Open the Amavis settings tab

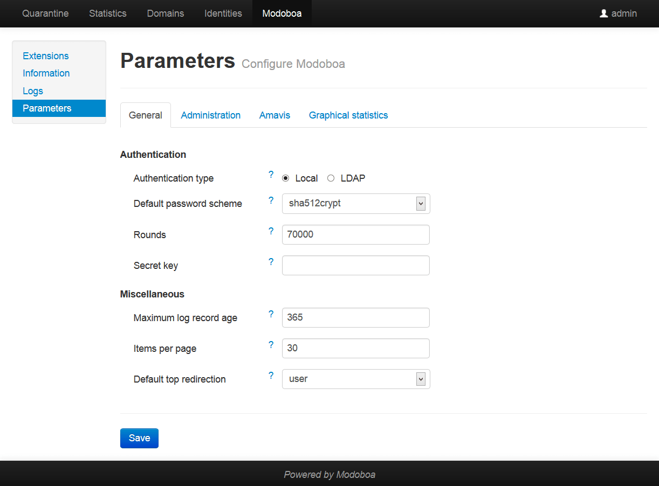[x=274, y=115]
